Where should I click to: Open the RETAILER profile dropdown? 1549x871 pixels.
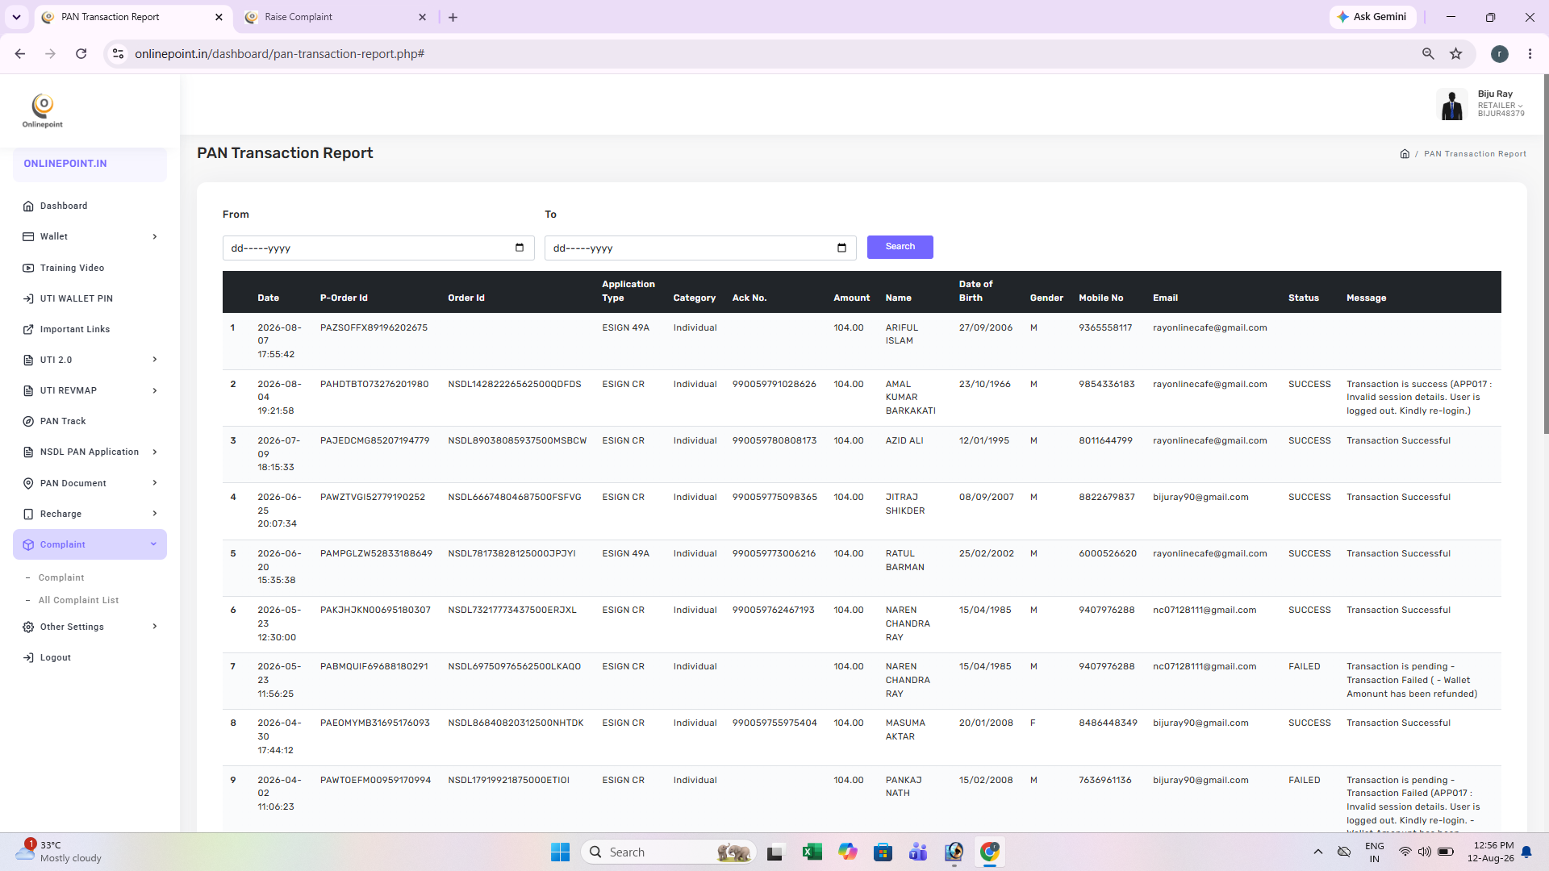pos(1501,106)
